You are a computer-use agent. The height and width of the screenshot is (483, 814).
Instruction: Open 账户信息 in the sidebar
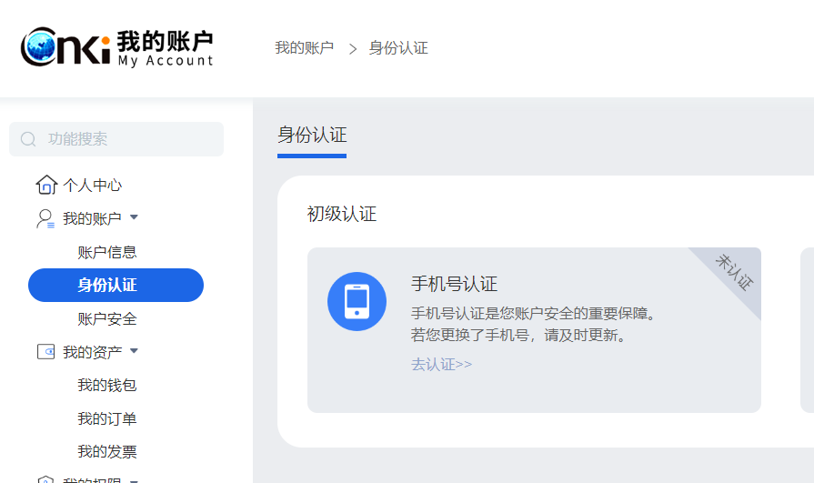(107, 252)
